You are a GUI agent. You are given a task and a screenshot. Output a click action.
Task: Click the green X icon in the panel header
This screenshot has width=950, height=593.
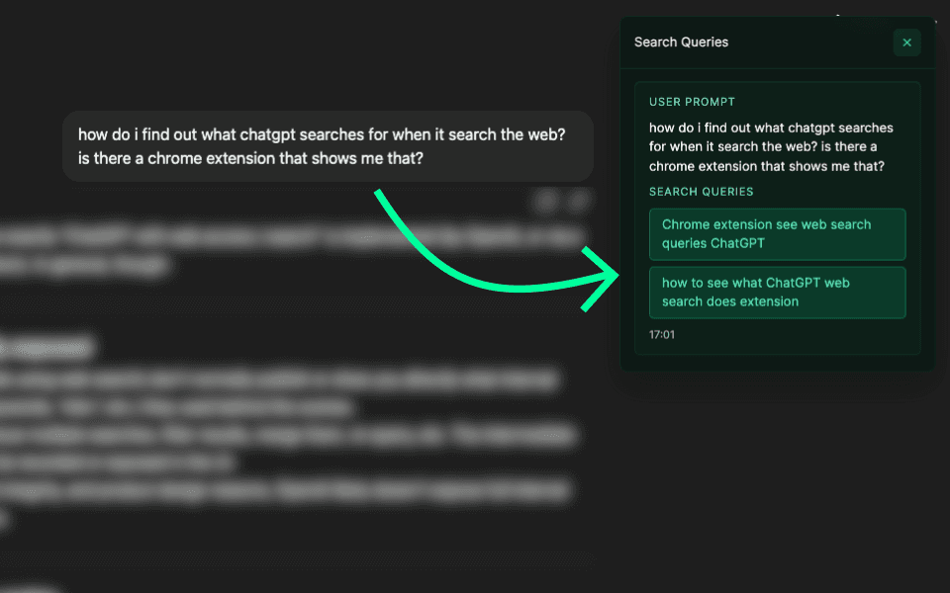pos(906,42)
